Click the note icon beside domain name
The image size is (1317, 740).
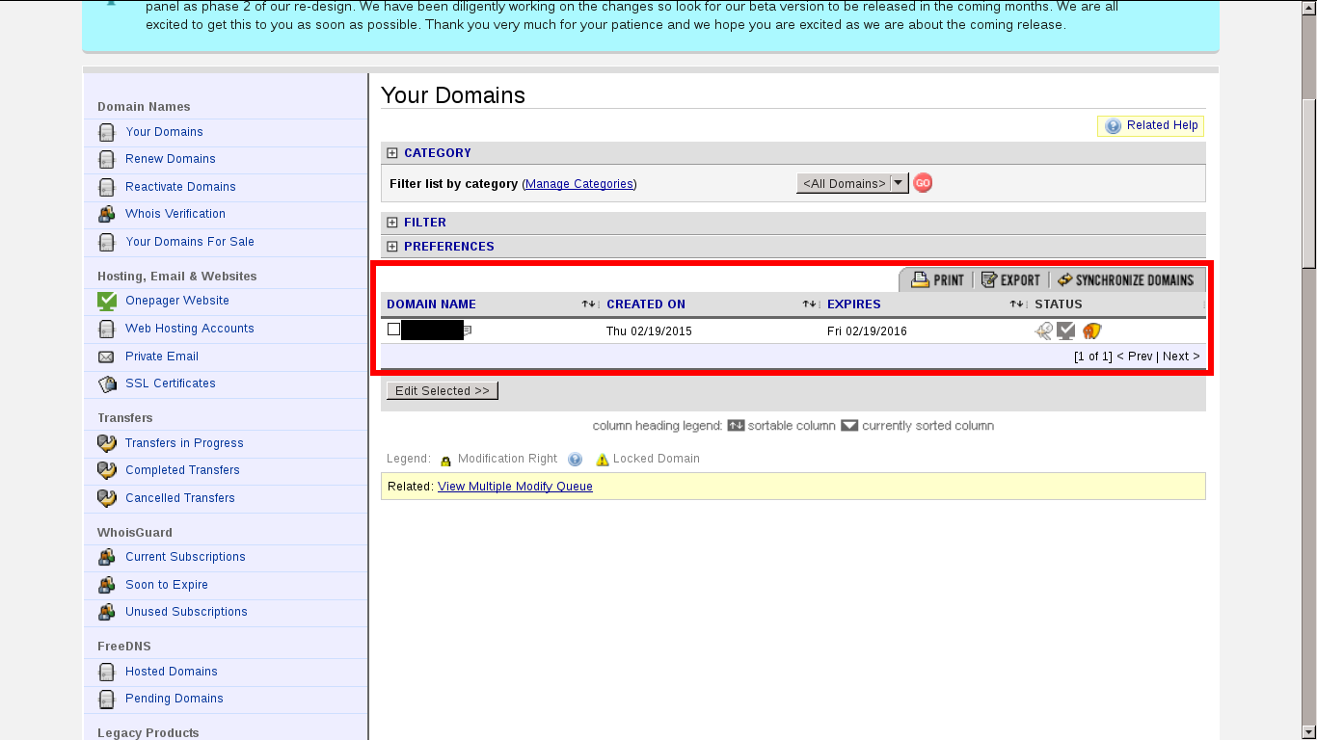(x=468, y=330)
